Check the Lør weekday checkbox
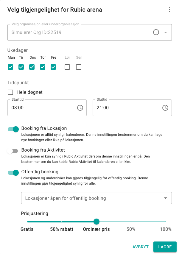 tap(67, 67)
